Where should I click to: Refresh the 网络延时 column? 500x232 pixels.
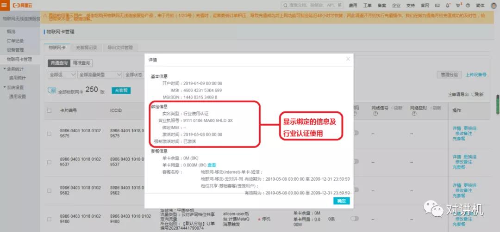click(x=435, y=108)
